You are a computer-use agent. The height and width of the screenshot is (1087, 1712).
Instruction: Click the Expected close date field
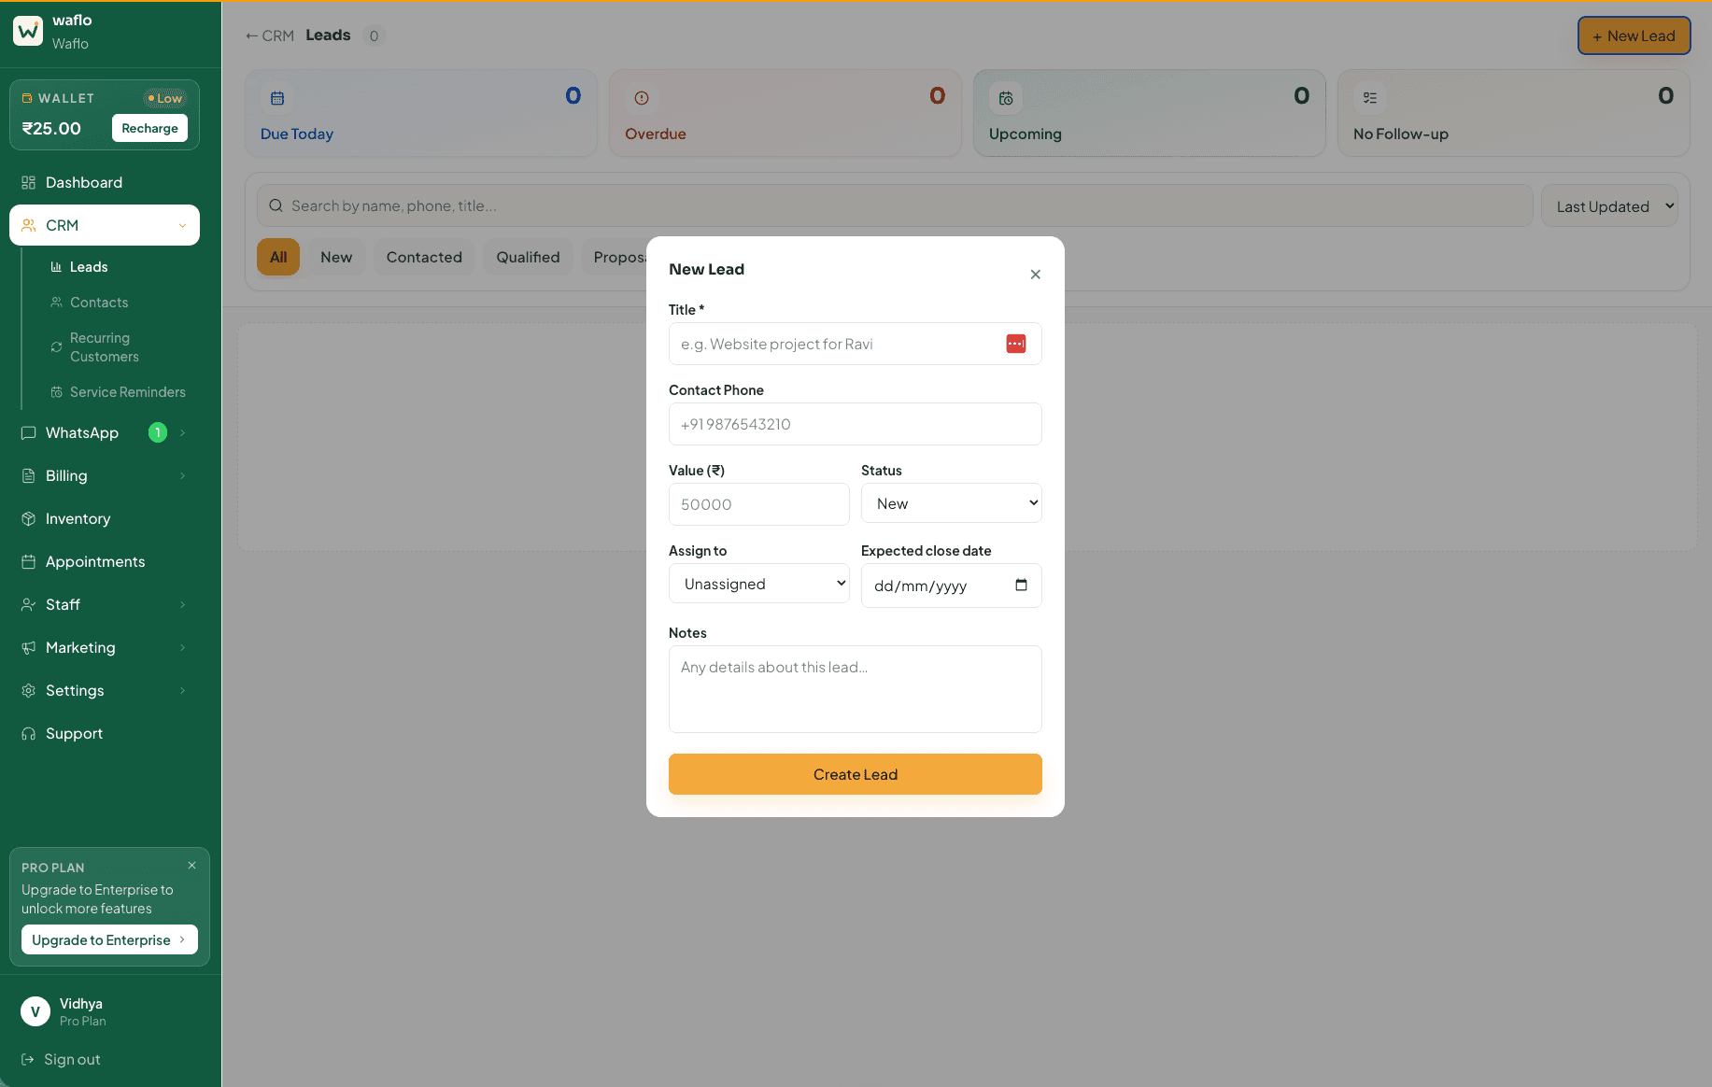coord(952,586)
